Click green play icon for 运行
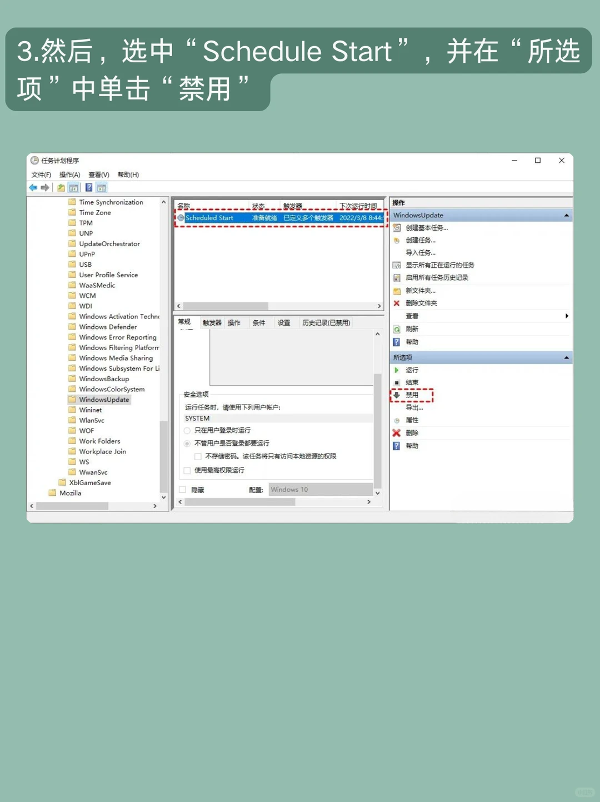The width and height of the screenshot is (600, 802). tap(397, 370)
